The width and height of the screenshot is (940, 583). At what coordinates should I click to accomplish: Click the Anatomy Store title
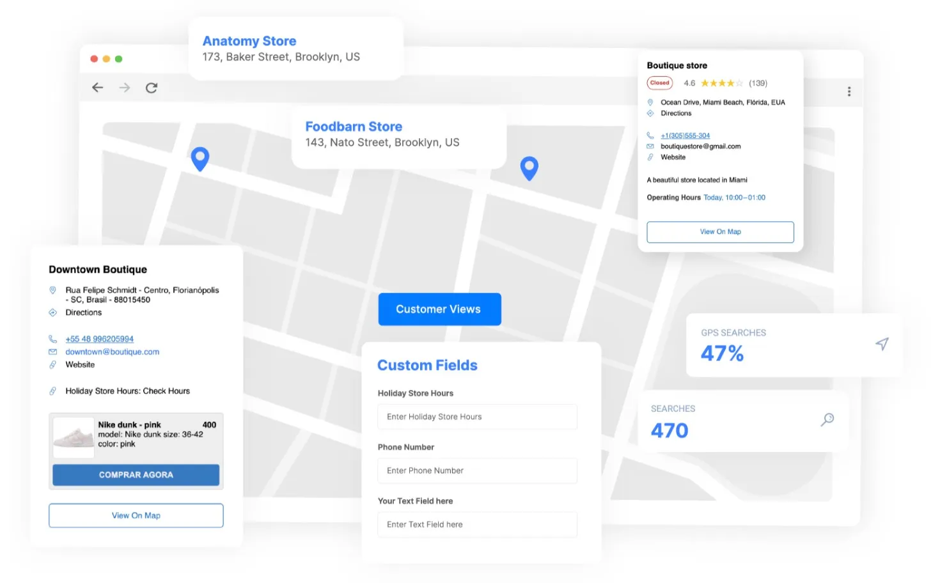pyautogui.click(x=249, y=41)
